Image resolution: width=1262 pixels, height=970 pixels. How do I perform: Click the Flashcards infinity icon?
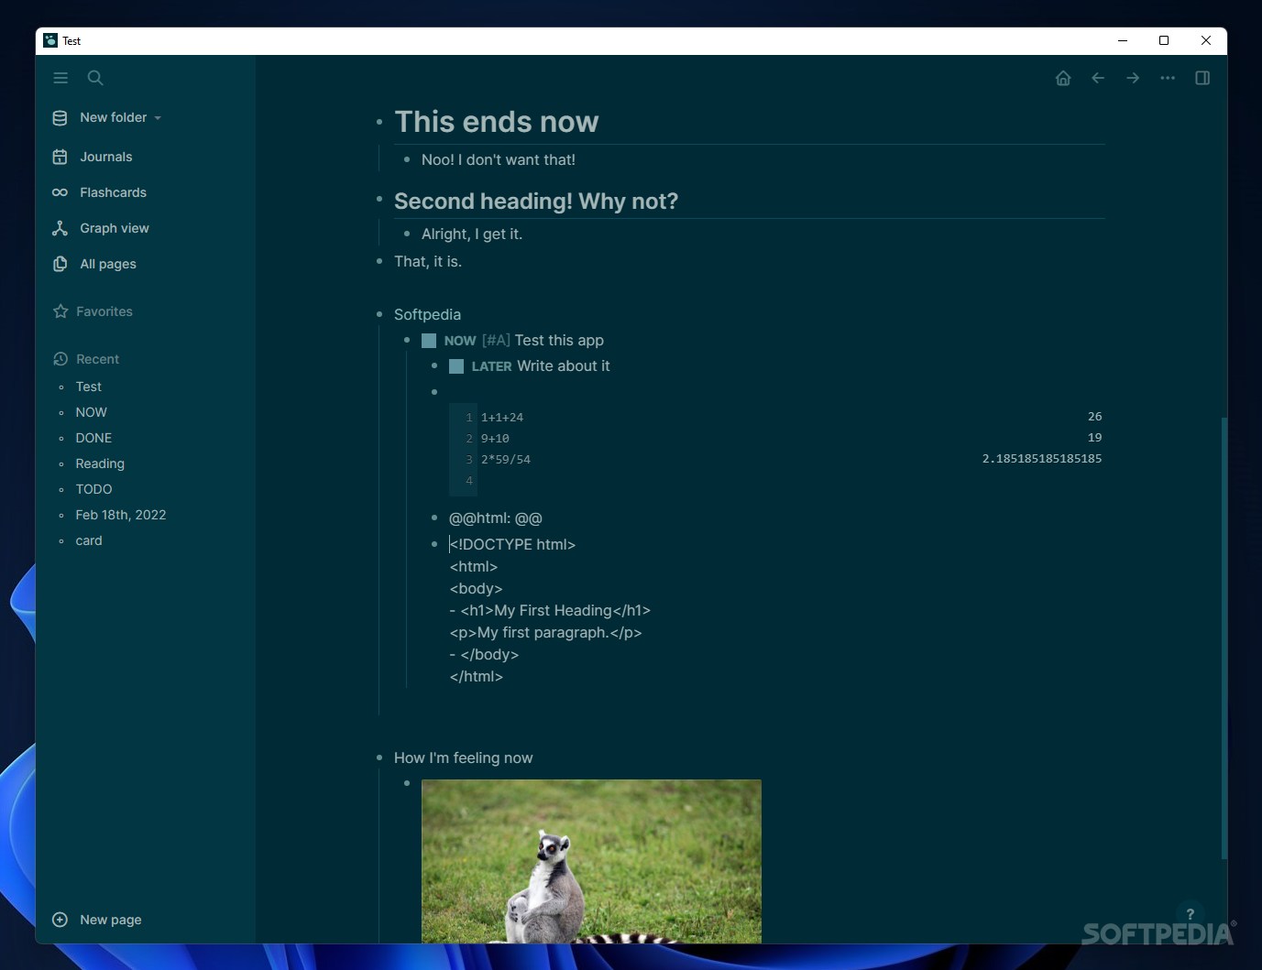(60, 192)
